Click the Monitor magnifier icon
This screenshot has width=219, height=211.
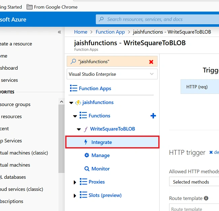point(87,169)
